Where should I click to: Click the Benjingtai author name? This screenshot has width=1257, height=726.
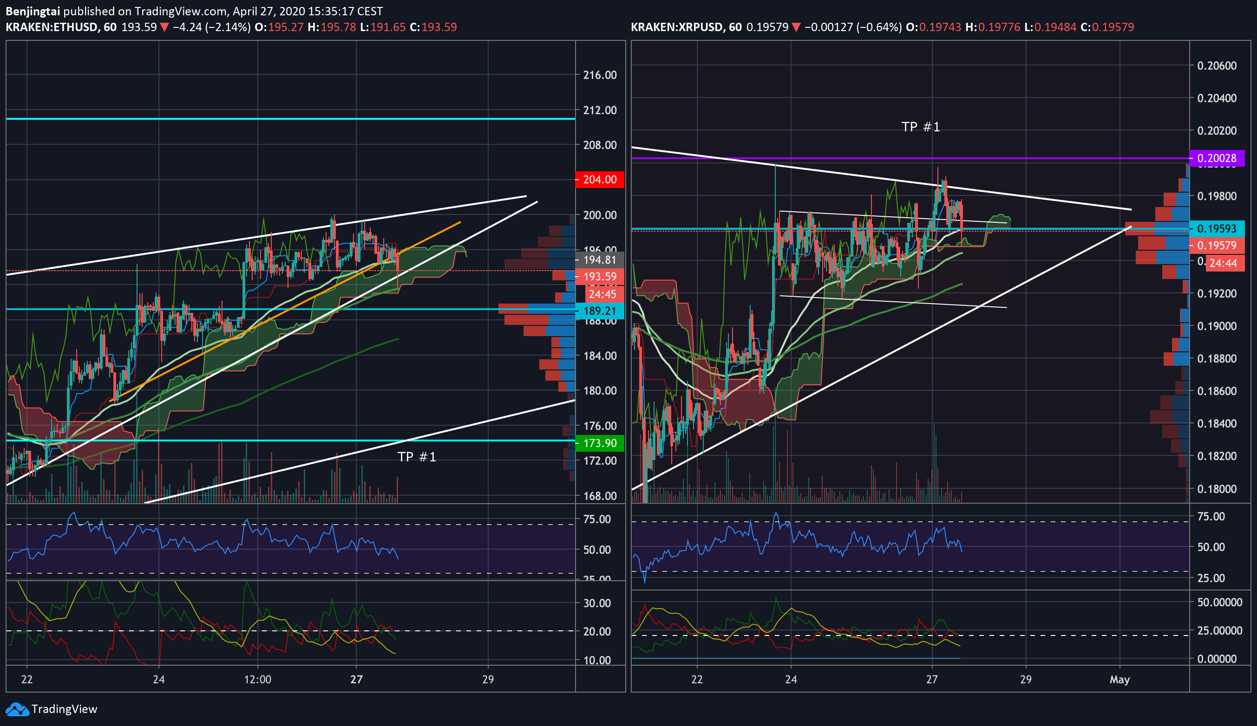coord(33,11)
